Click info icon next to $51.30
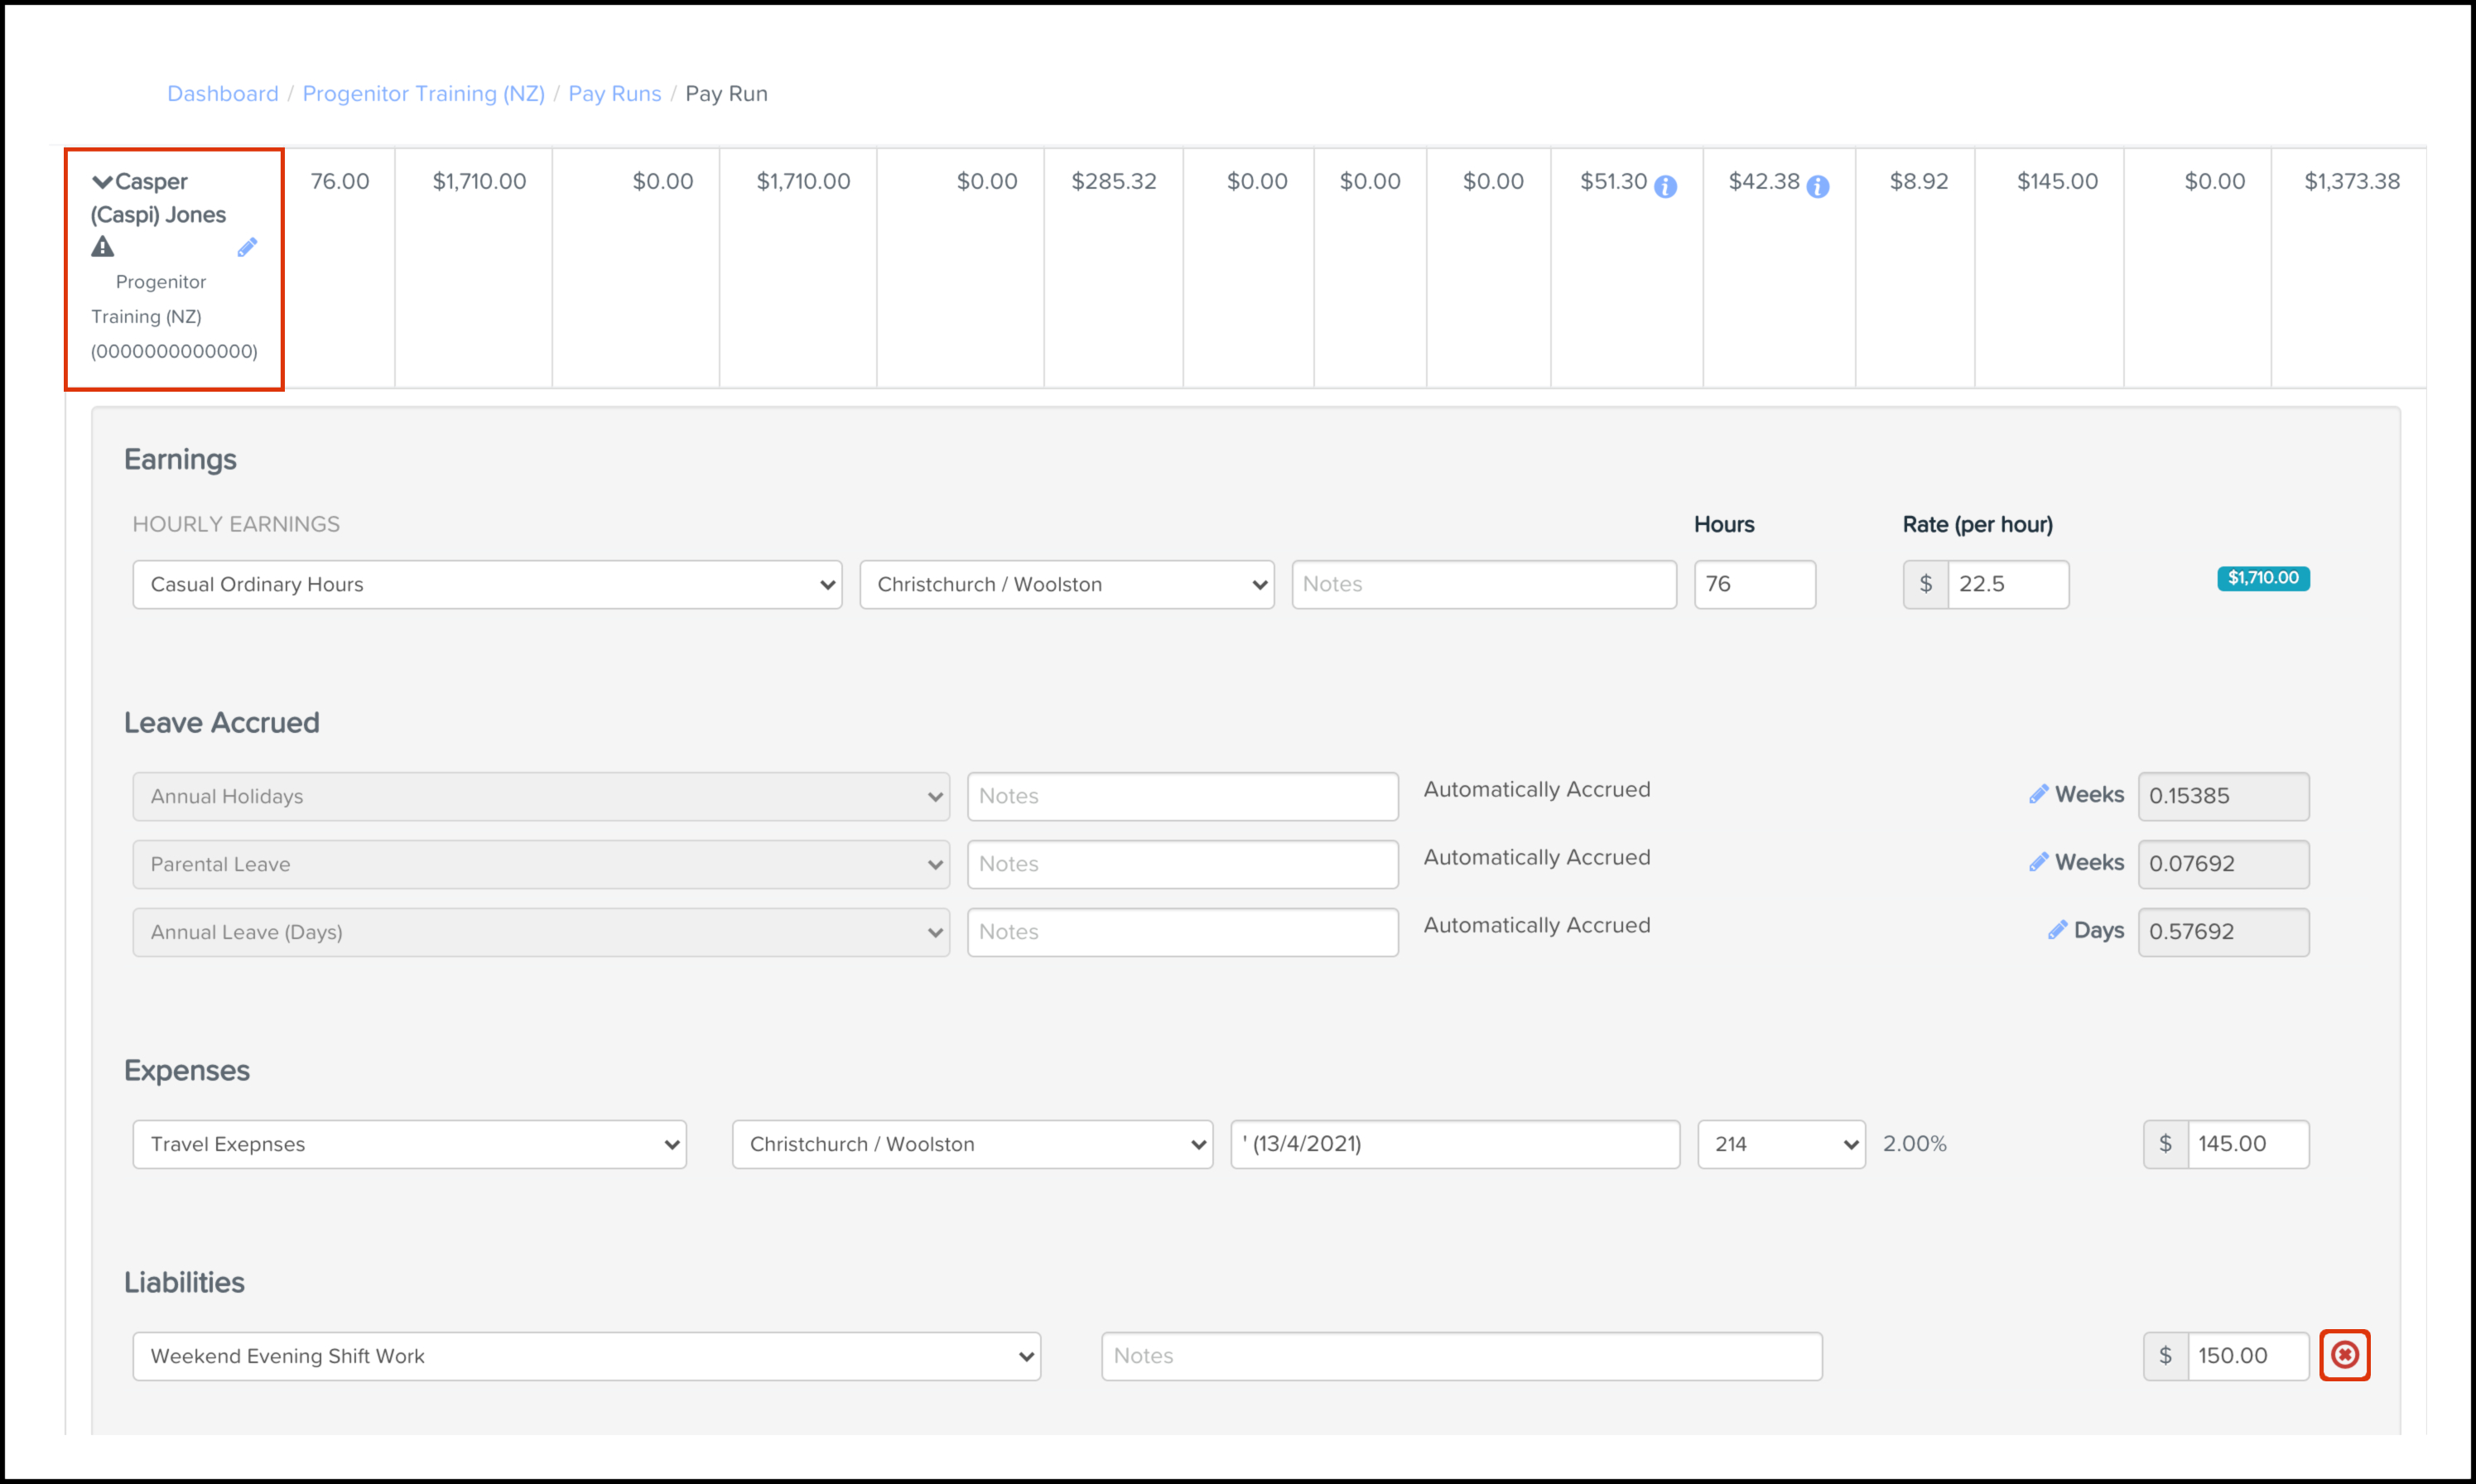2476x1484 pixels. (1665, 186)
